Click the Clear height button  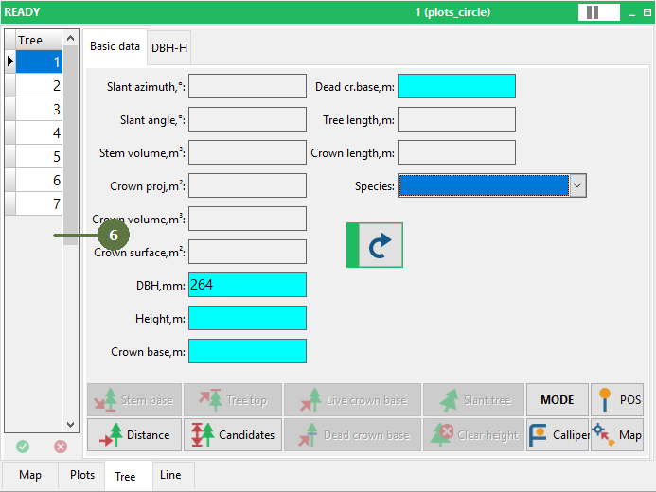coord(473,434)
